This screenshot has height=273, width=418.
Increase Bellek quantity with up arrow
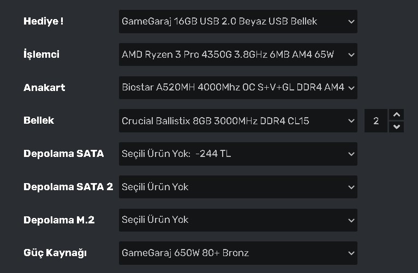coord(397,115)
